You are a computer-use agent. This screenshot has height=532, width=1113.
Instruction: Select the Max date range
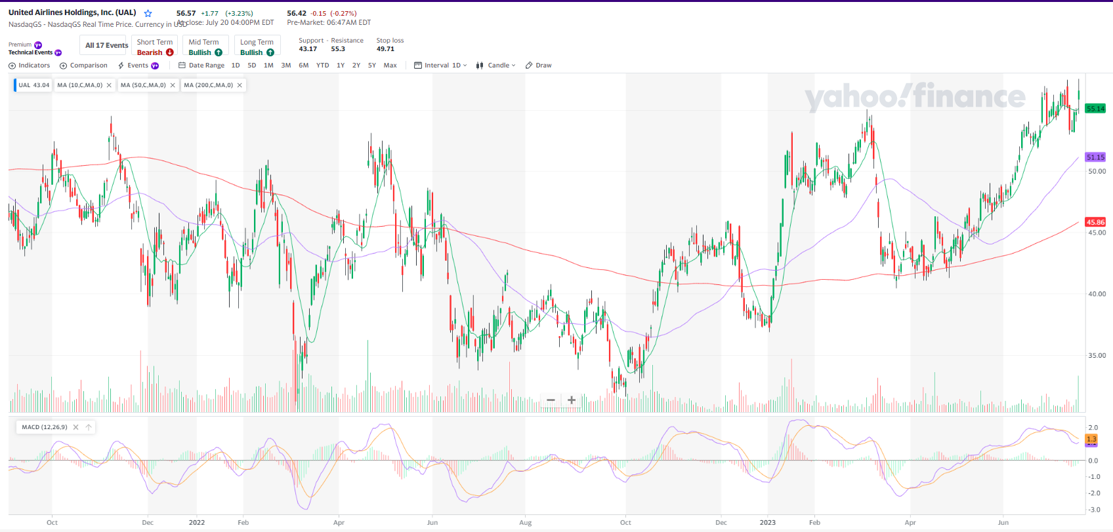point(390,66)
